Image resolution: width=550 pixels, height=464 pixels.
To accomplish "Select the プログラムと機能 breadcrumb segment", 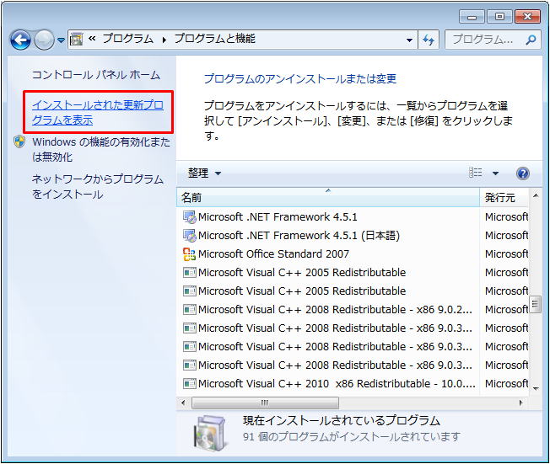I will tap(214, 39).
